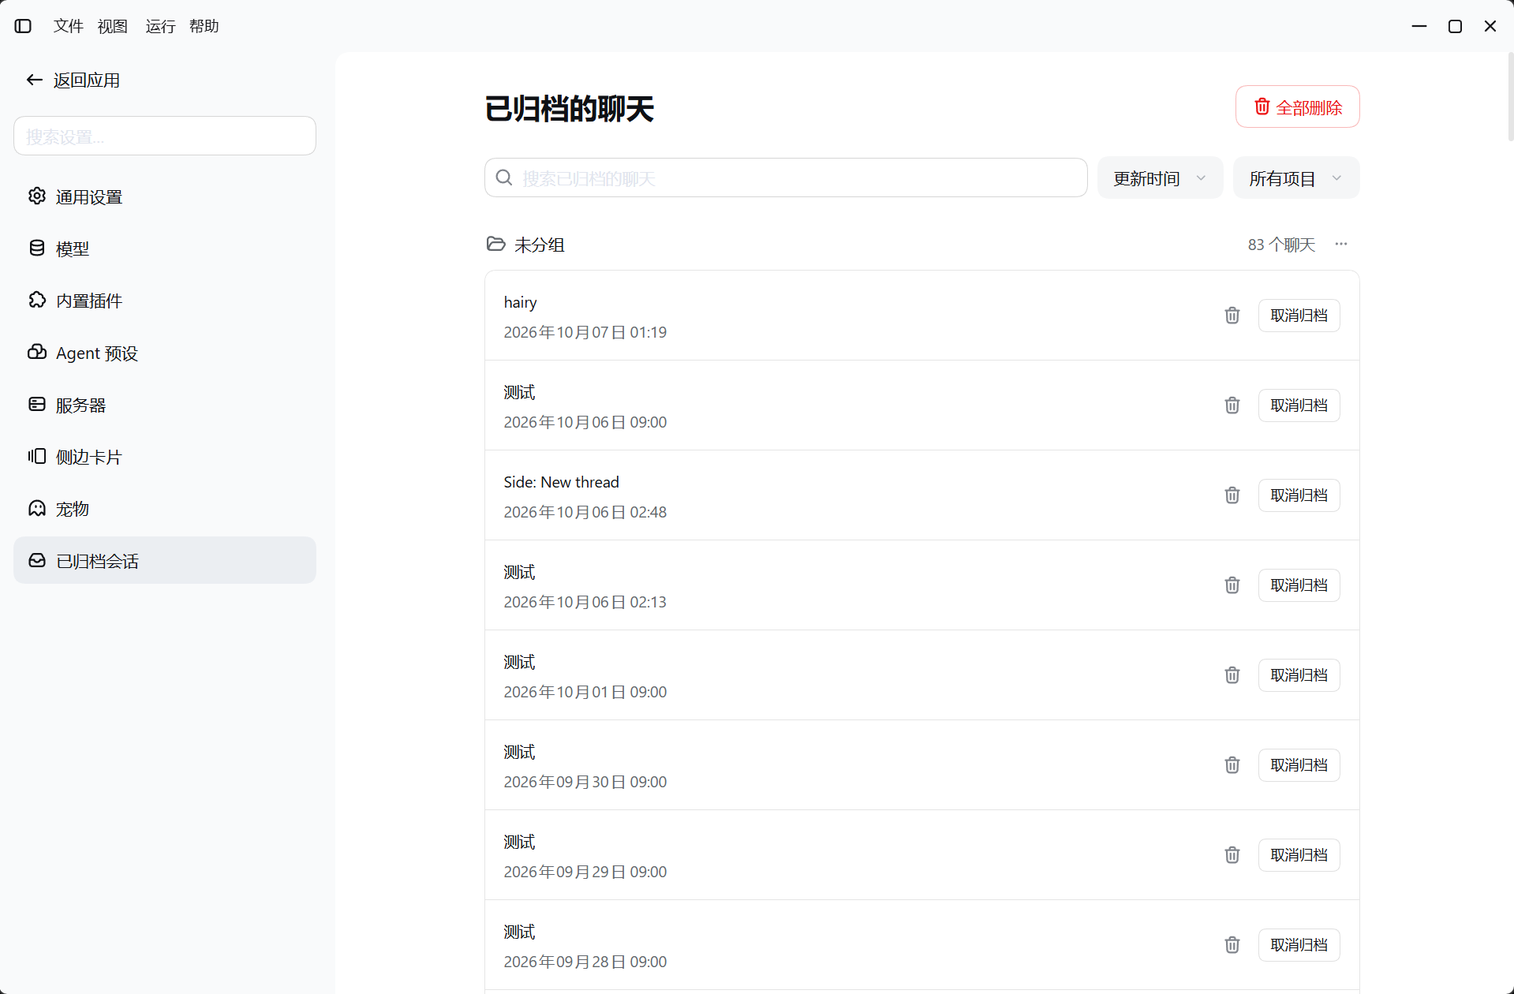Open the Agent 预设 settings page

(165, 353)
